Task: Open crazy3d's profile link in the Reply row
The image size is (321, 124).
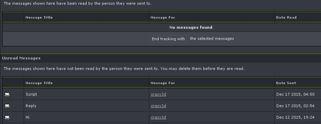Action: coord(158,106)
